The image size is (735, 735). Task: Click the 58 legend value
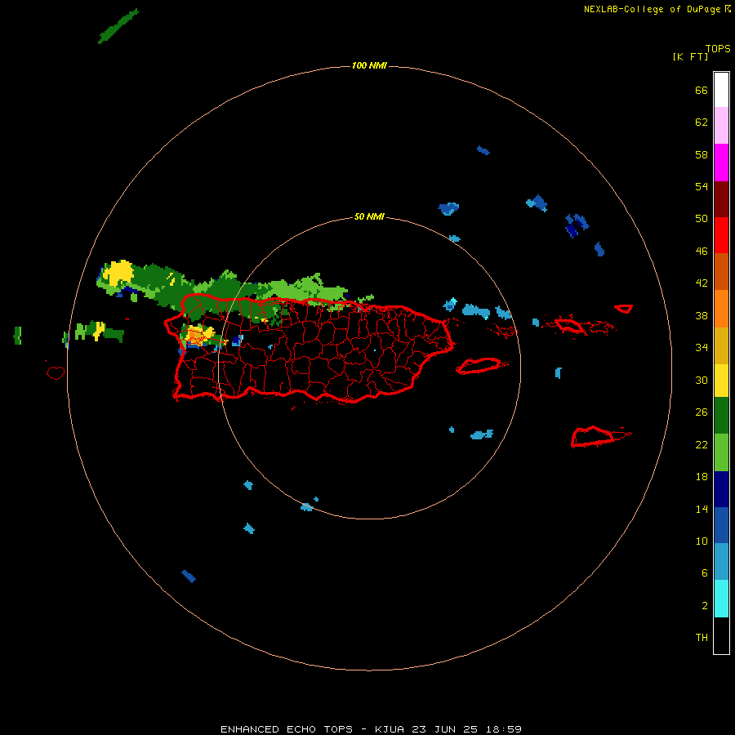click(x=702, y=154)
